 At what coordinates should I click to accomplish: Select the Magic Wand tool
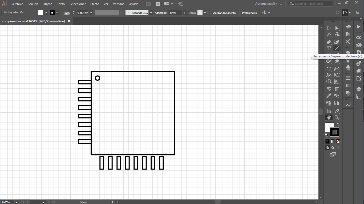point(329,35)
